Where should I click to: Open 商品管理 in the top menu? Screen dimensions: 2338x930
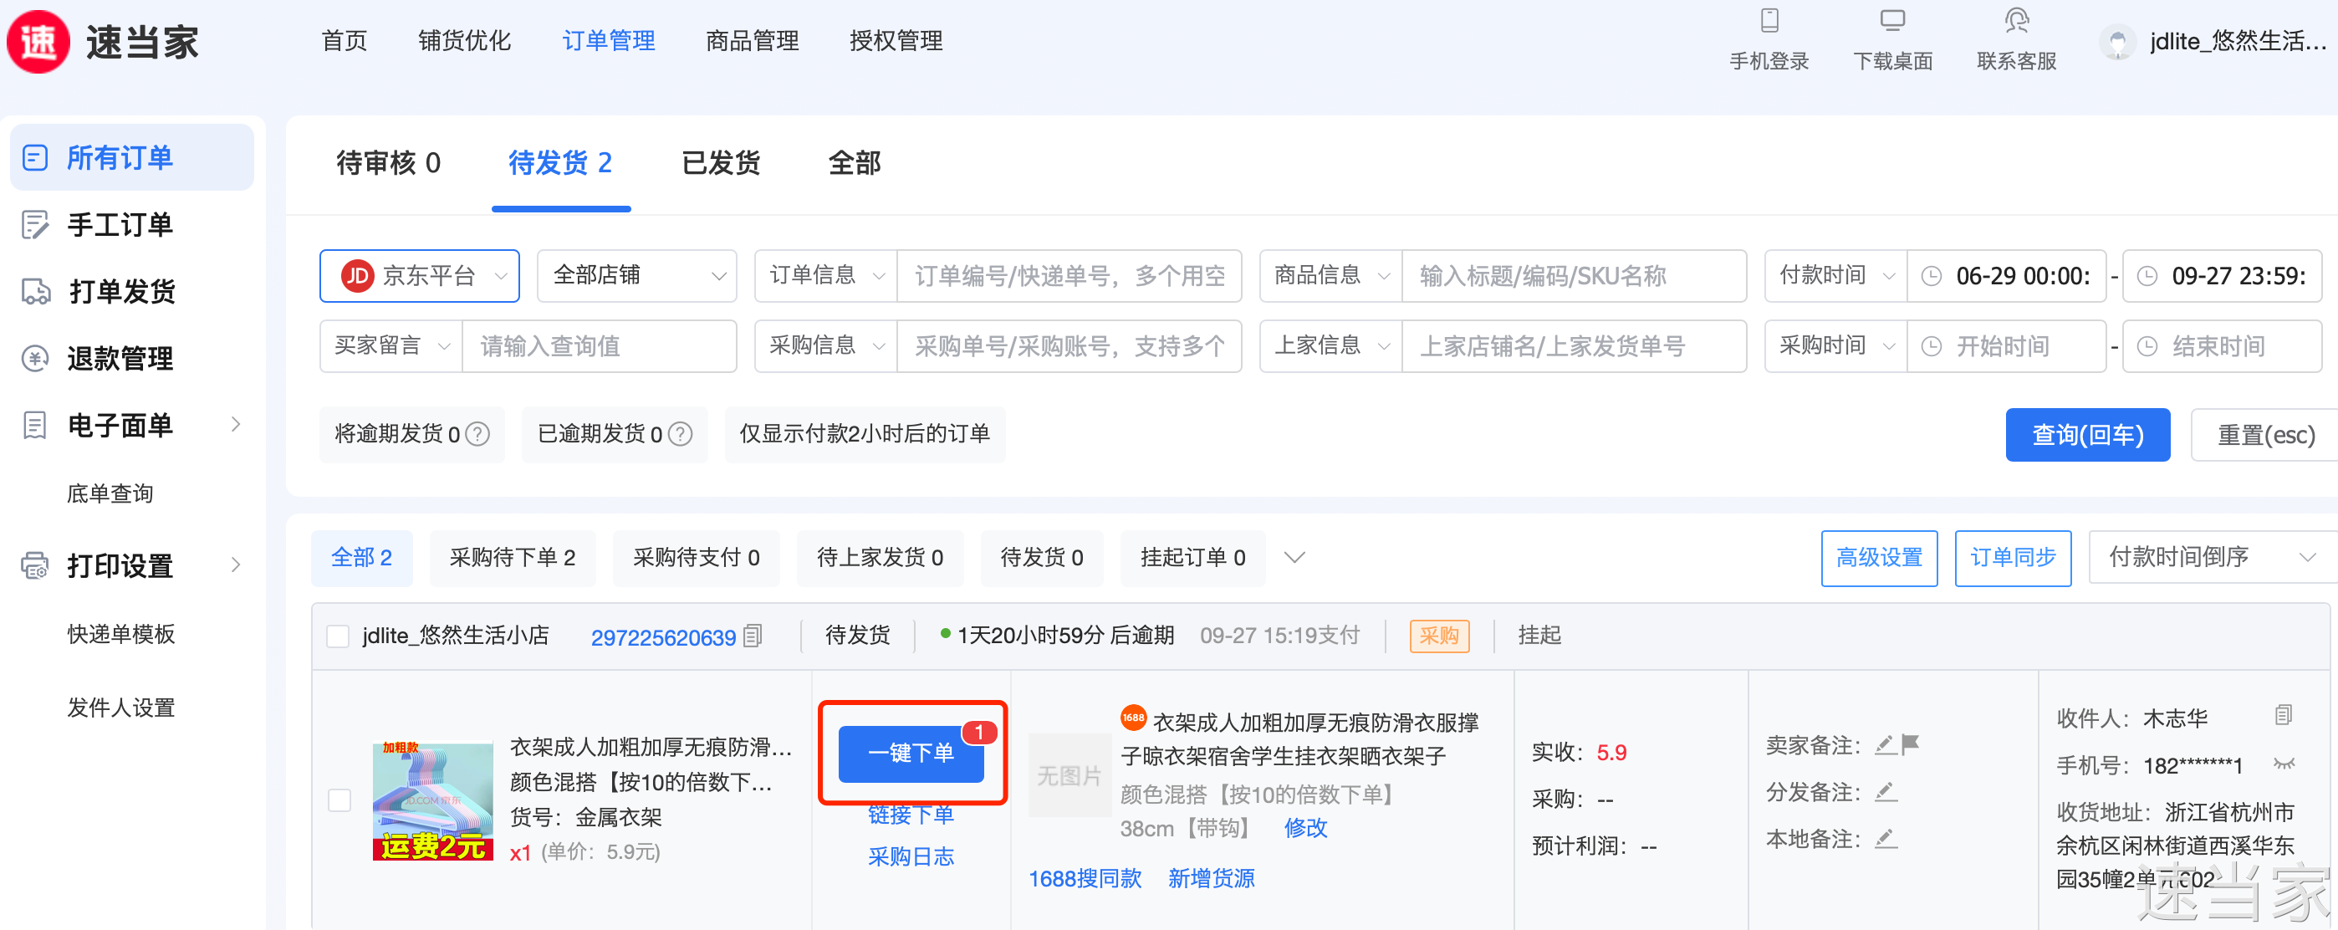tap(752, 41)
